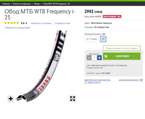The width and height of the screenshot is (145, 119).
Task: Click the five-star rating icons
Action: coord(12,23)
